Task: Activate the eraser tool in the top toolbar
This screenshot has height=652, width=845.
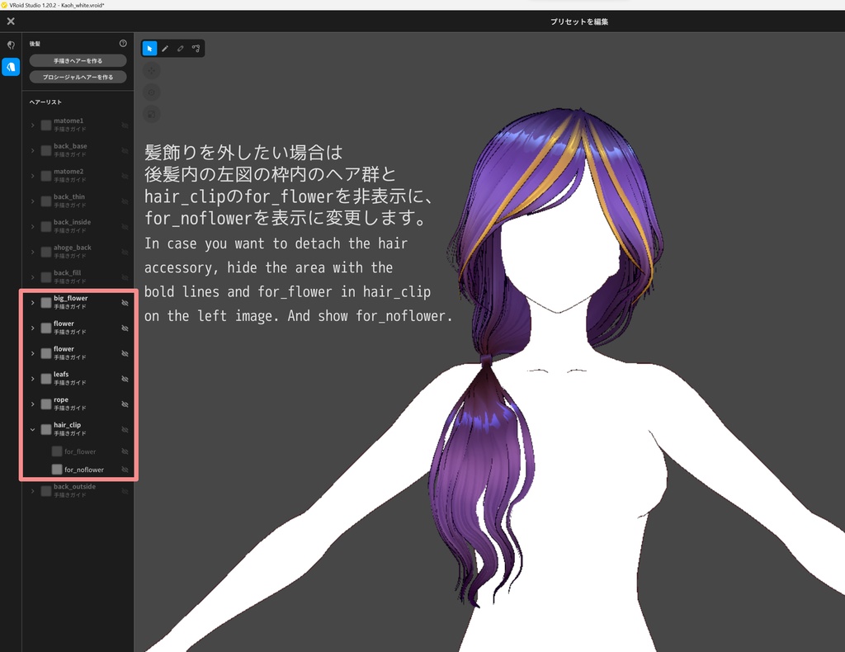Action: tap(181, 48)
